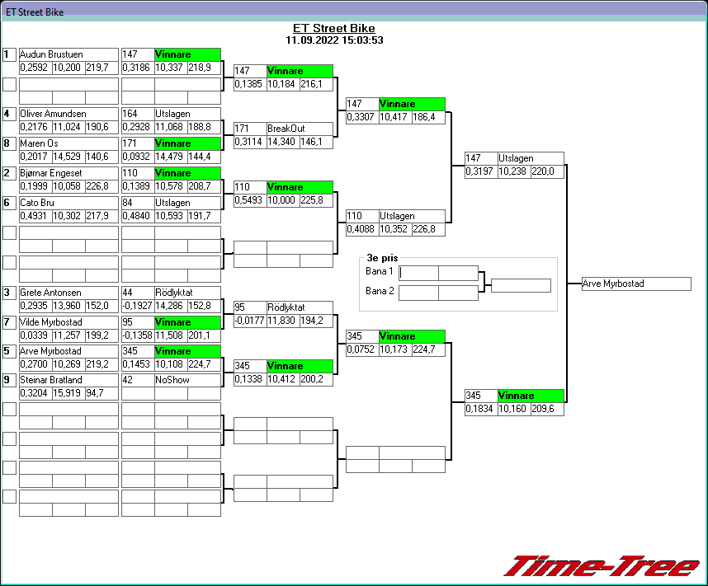Select Rödlyktat status next to number 44
The image size is (708, 586).
[187, 293]
